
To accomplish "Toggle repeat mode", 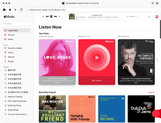I will [x=59, y=16].
